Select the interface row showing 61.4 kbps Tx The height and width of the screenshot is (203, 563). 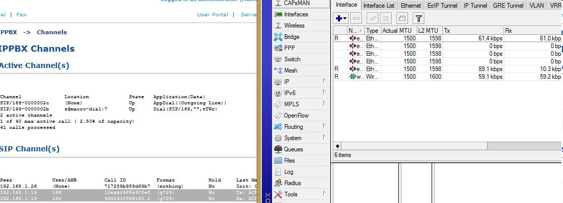pyautogui.click(x=448, y=38)
